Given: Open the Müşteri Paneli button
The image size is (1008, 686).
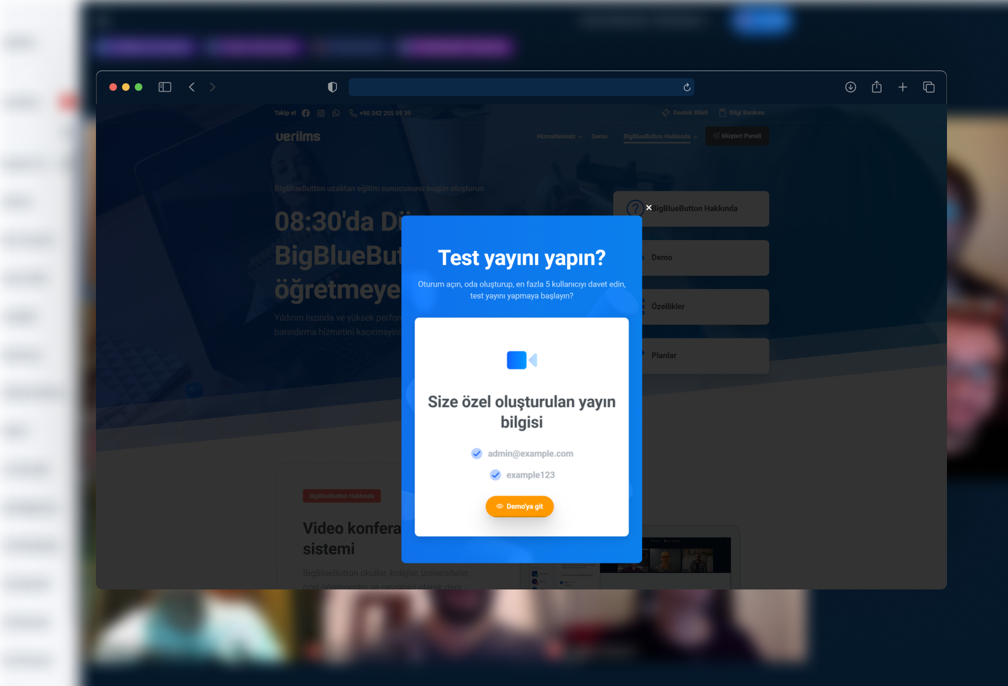Looking at the screenshot, I should (737, 136).
